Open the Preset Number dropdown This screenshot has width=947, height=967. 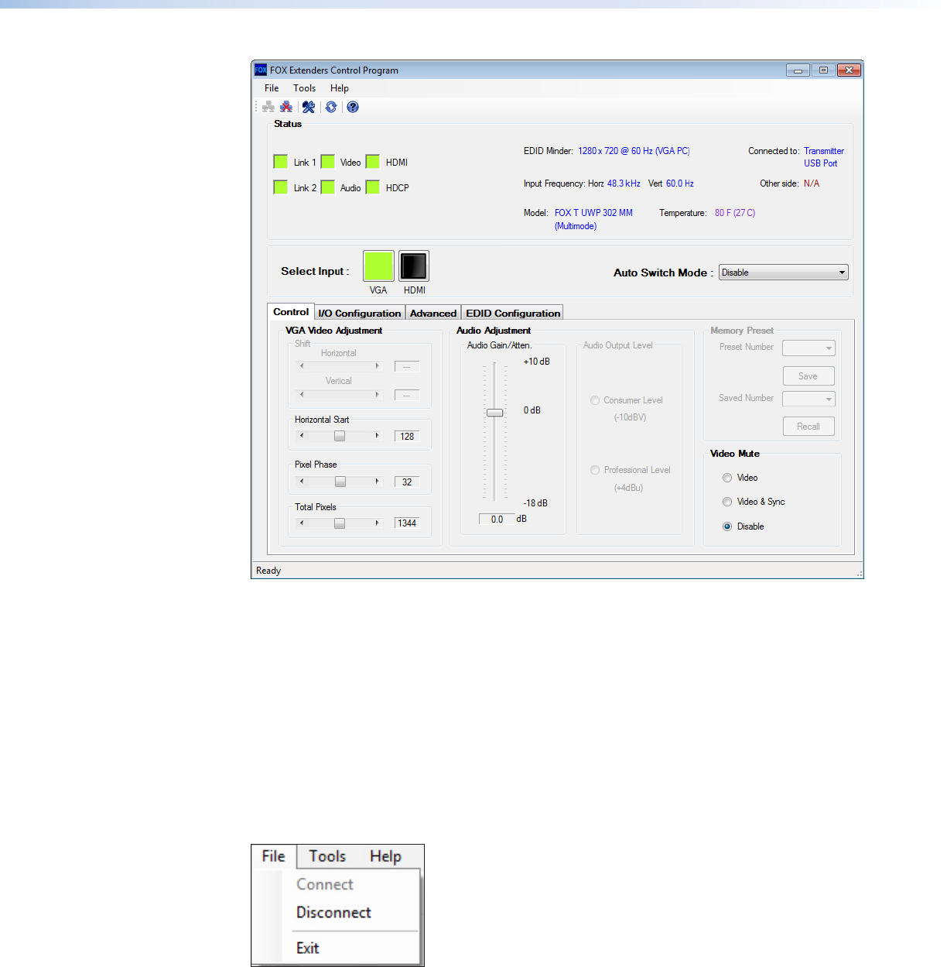pyautogui.click(x=809, y=348)
